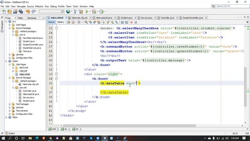
Task: Click the Start Macro Recording red icon
Action: pyautogui.click(x=132, y=22)
